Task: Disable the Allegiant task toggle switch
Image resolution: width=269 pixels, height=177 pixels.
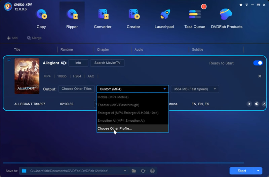Action: 258,63
